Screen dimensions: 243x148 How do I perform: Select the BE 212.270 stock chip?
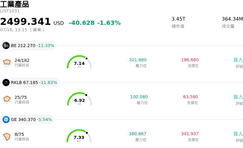pos(28,45)
